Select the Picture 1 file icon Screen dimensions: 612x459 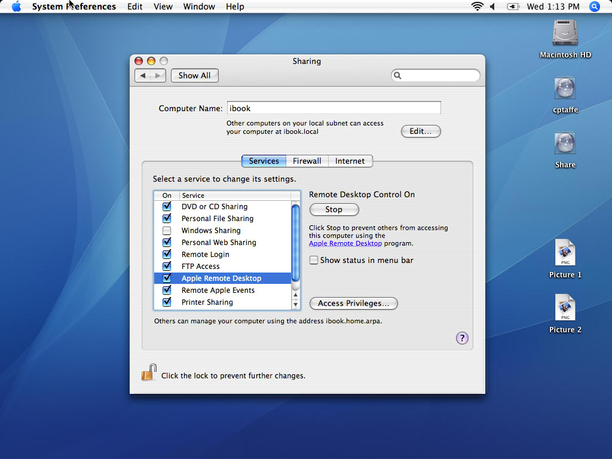[x=565, y=252]
